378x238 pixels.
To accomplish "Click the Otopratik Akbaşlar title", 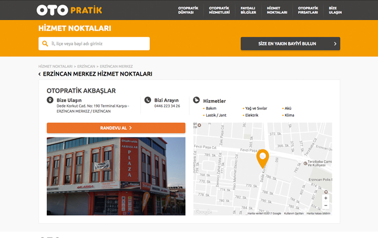I will click(x=81, y=91).
